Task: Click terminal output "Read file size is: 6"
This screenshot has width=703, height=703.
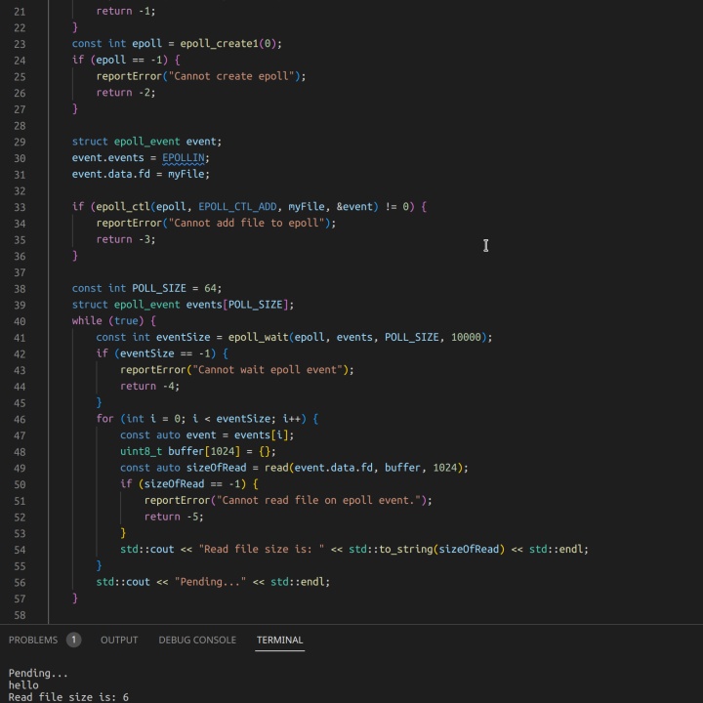Action: tap(68, 697)
